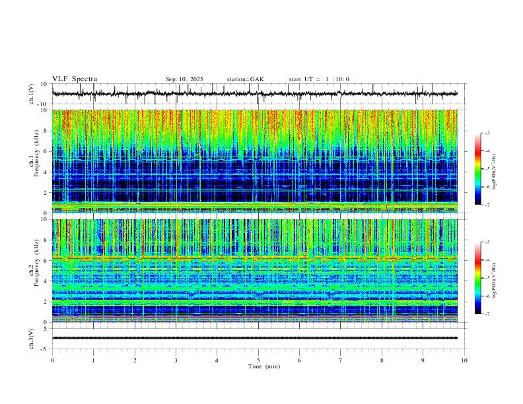Click time axis tick label "7"
Image resolution: width=523 pixels, height=404 pixels.
click(341, 360)
